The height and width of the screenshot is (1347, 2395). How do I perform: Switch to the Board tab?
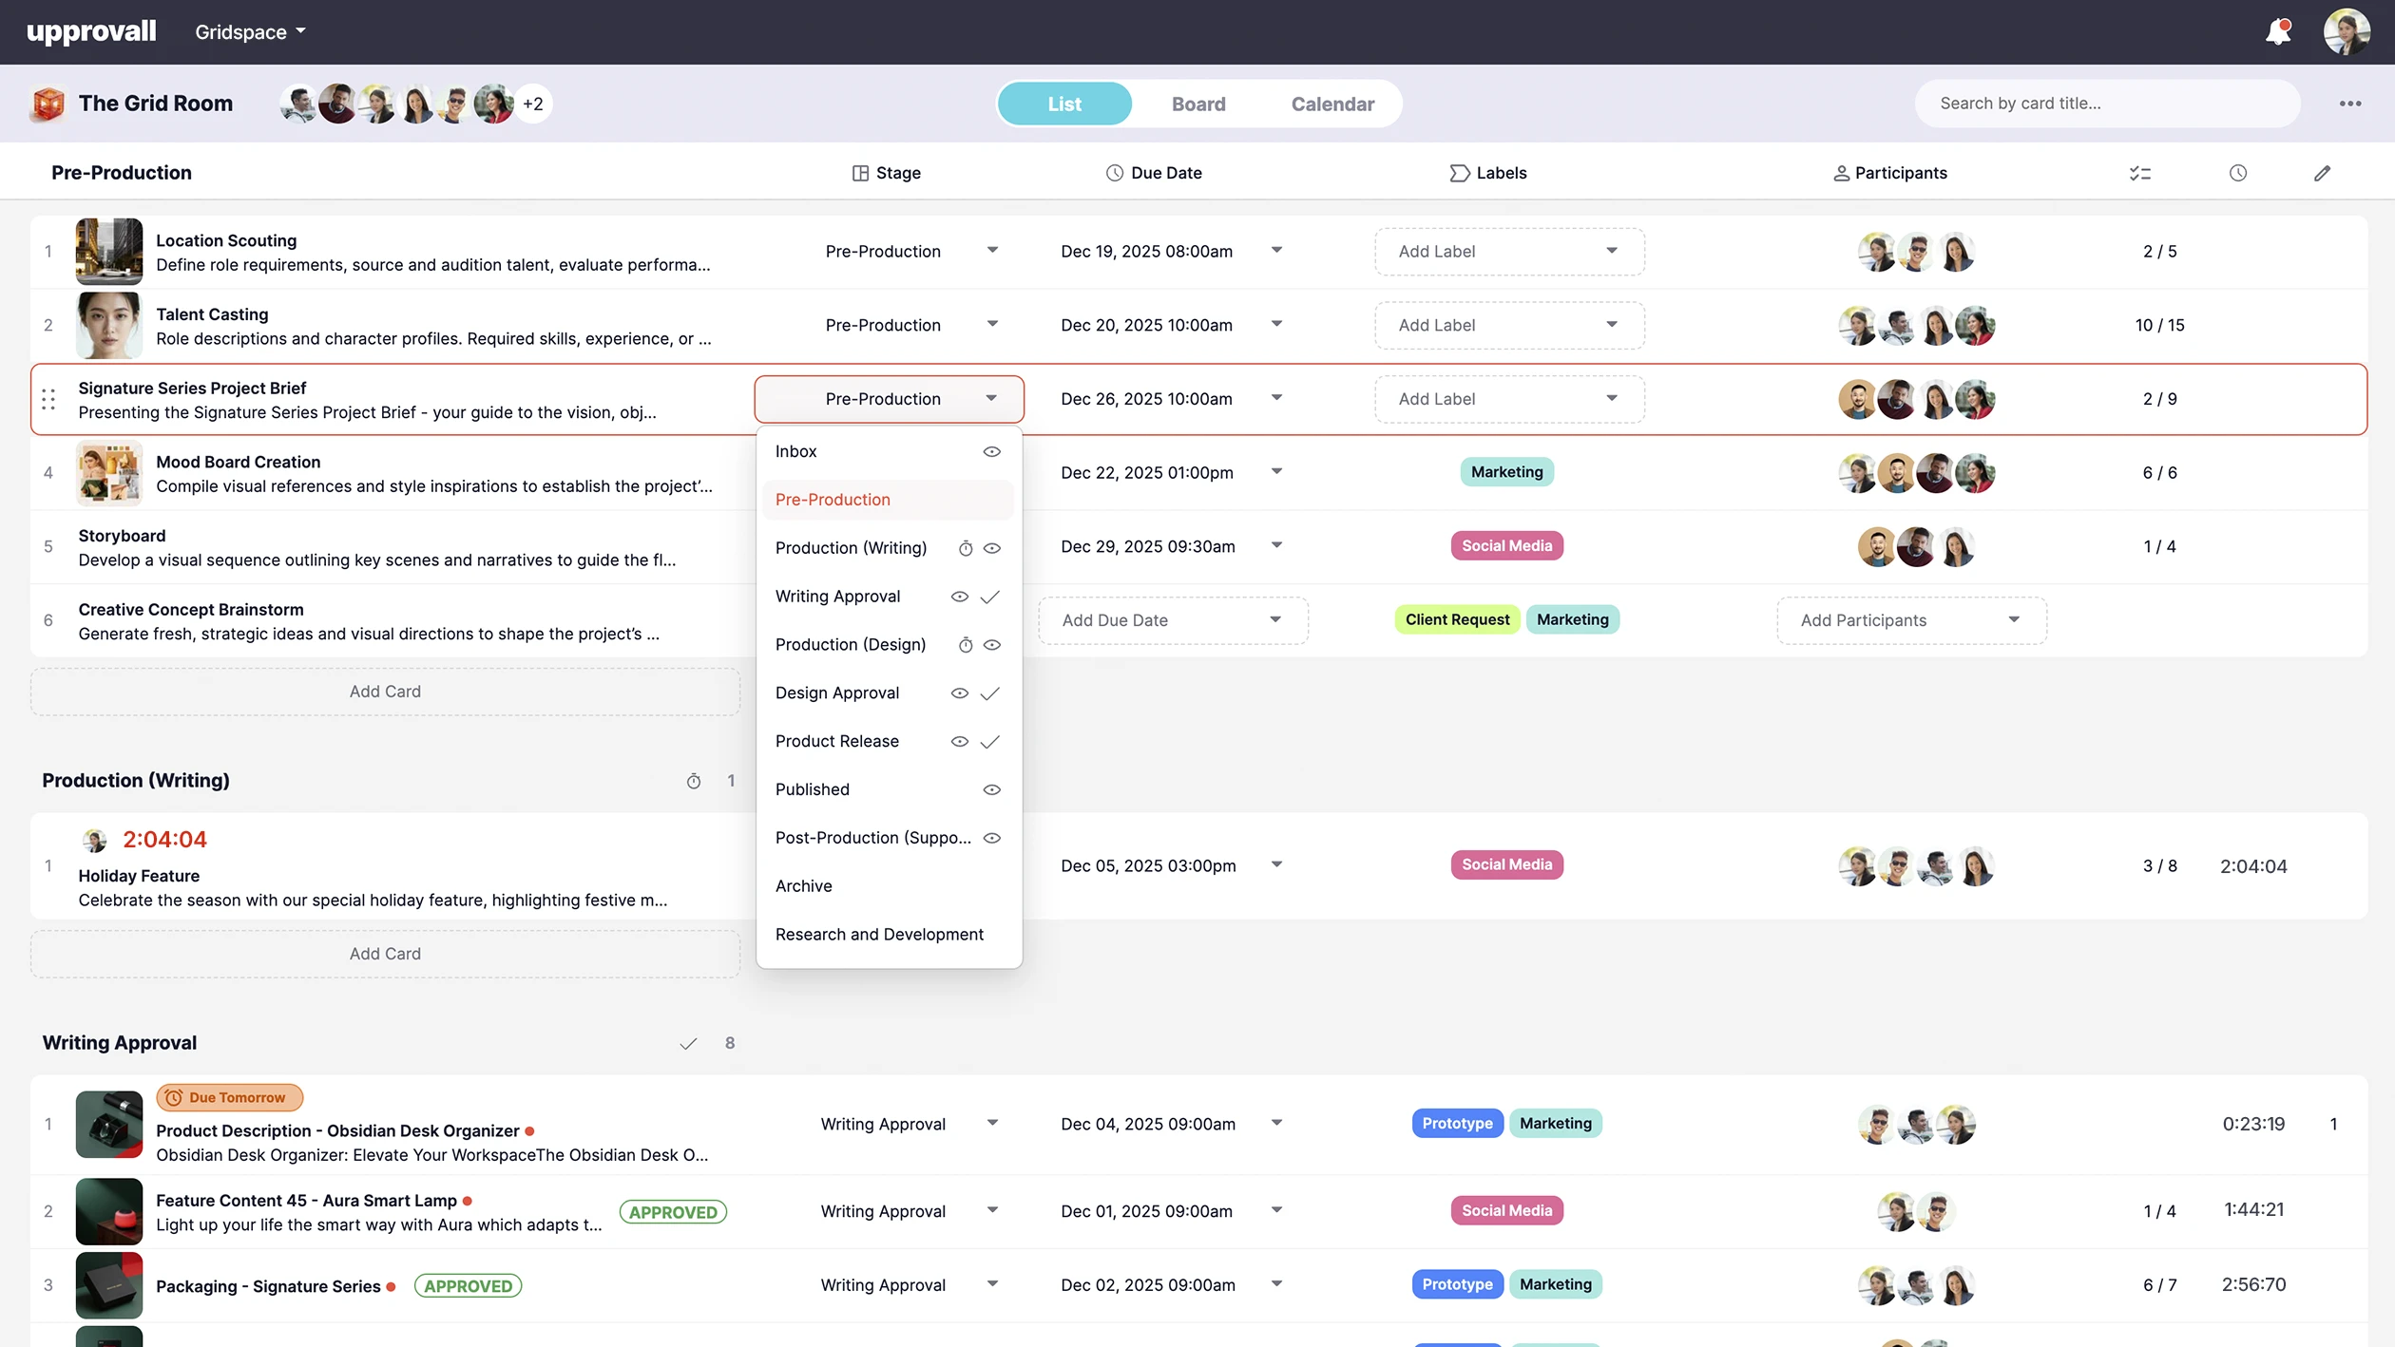click(1198, 104)
